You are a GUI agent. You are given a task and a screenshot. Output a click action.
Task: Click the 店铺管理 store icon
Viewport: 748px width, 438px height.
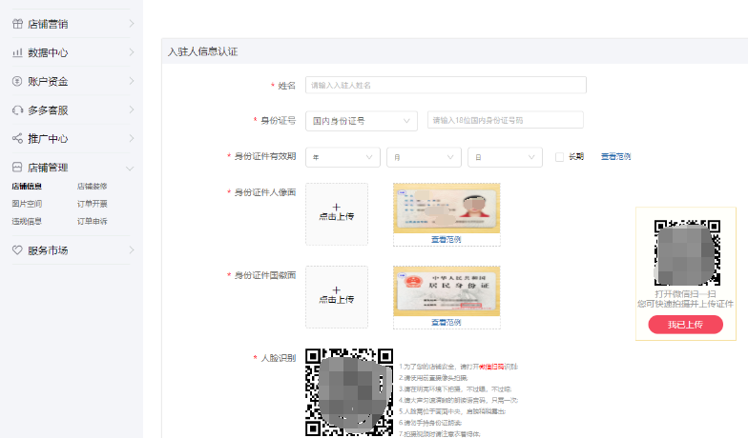click(17, 168)
